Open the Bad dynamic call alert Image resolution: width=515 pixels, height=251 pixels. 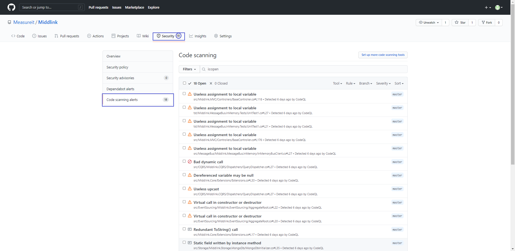208,162
